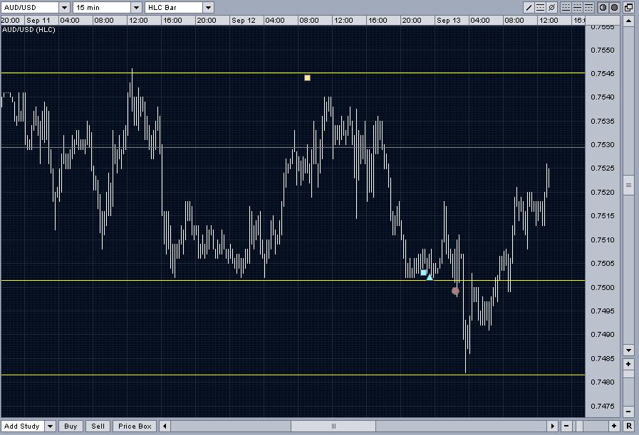
Task: Click the Sell button
Action: tap(98, 426)
